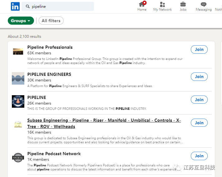Click Subsea Engineering group thumbnail
The width and height of the screenshot is (222, 177).
click(x=18, y=125)
